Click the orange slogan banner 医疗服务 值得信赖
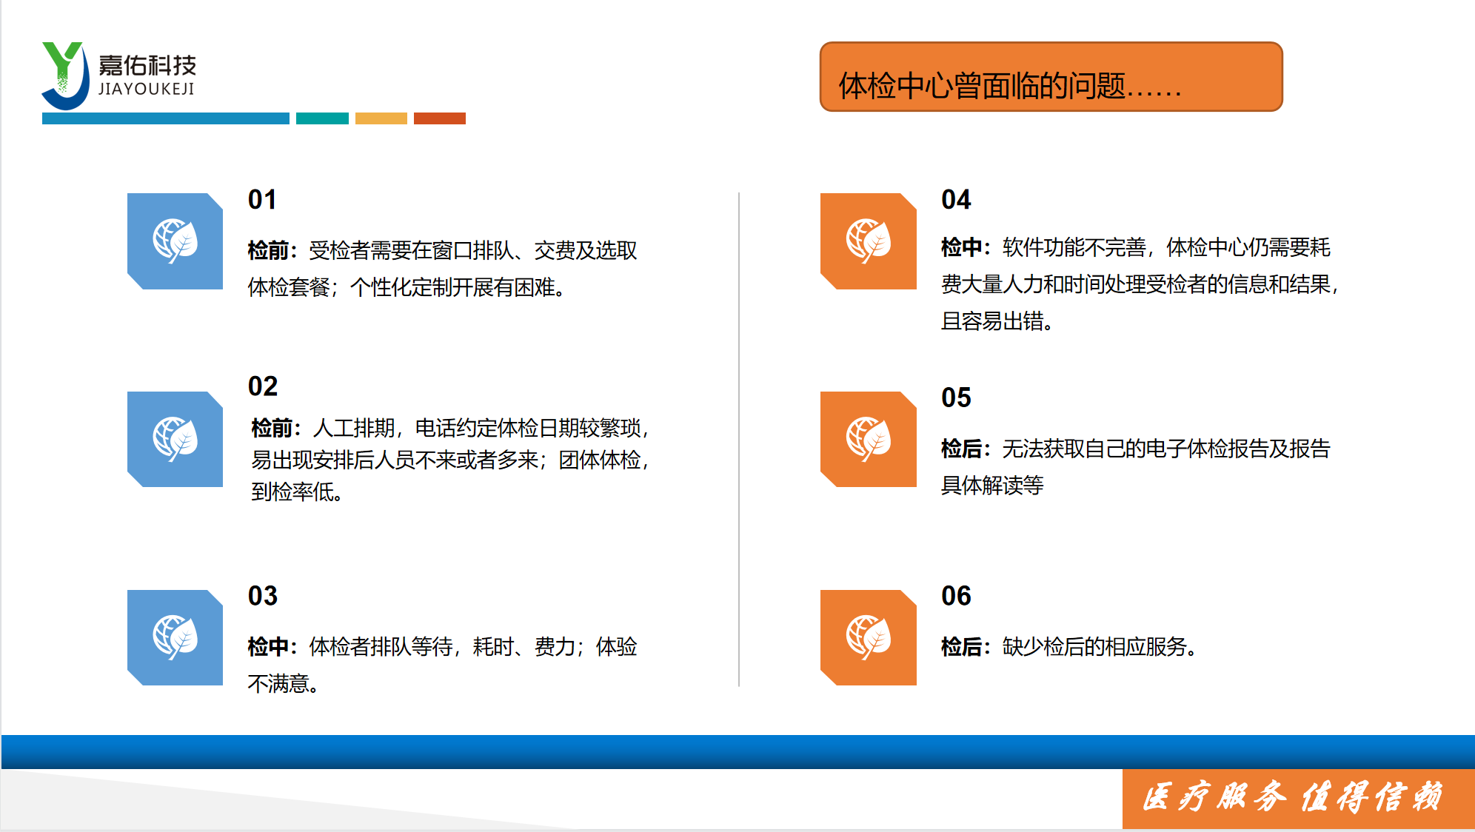 (x=1297, y=798)
